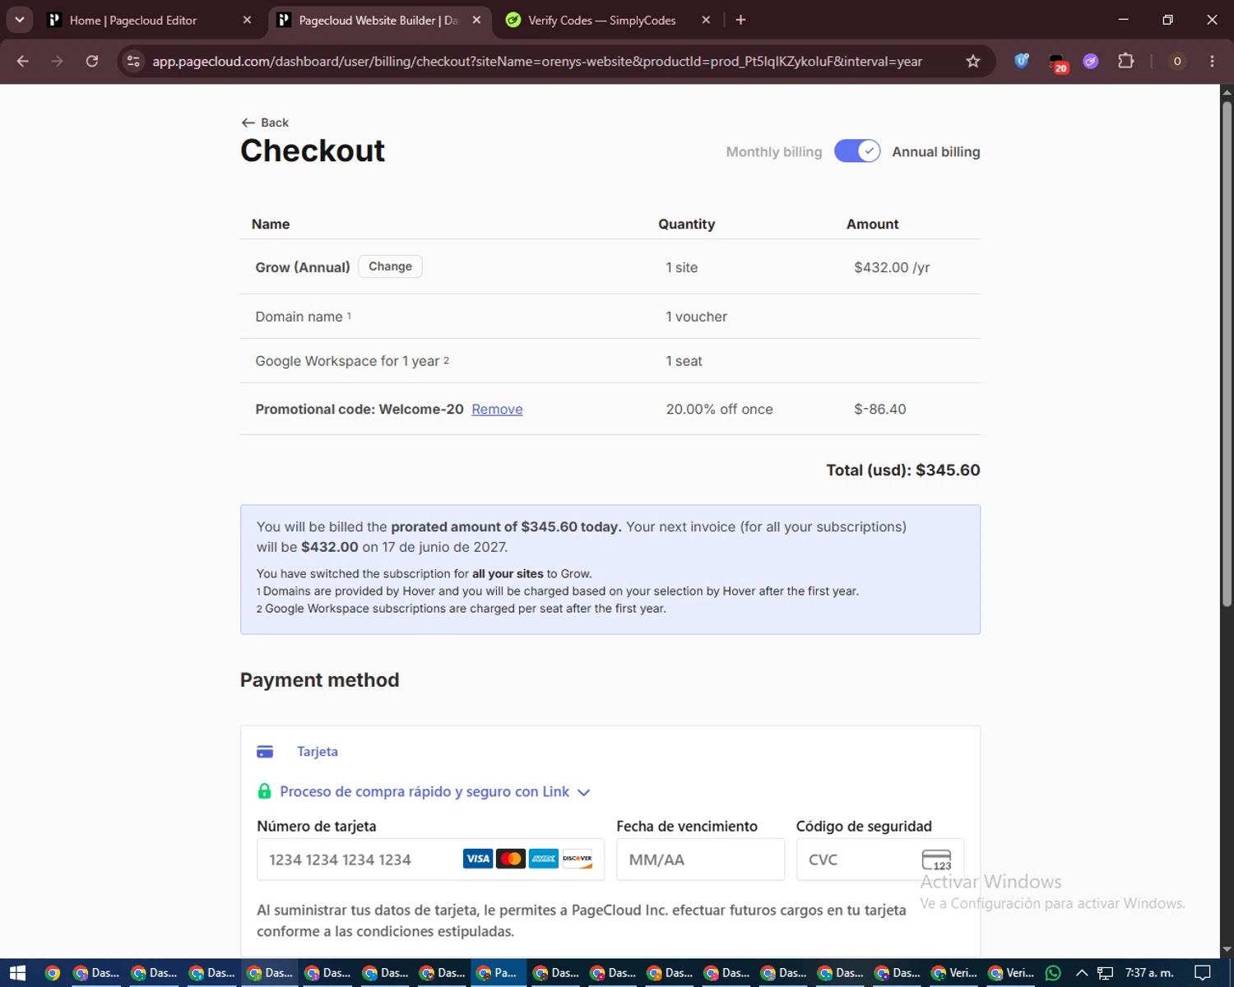The width and height of the screenshot is (1234, 987).
Task: Bookmark this page with the star icon
Action: [x=973, y=61]
